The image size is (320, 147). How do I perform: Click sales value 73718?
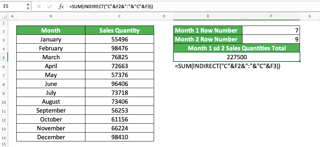(120, 93)
